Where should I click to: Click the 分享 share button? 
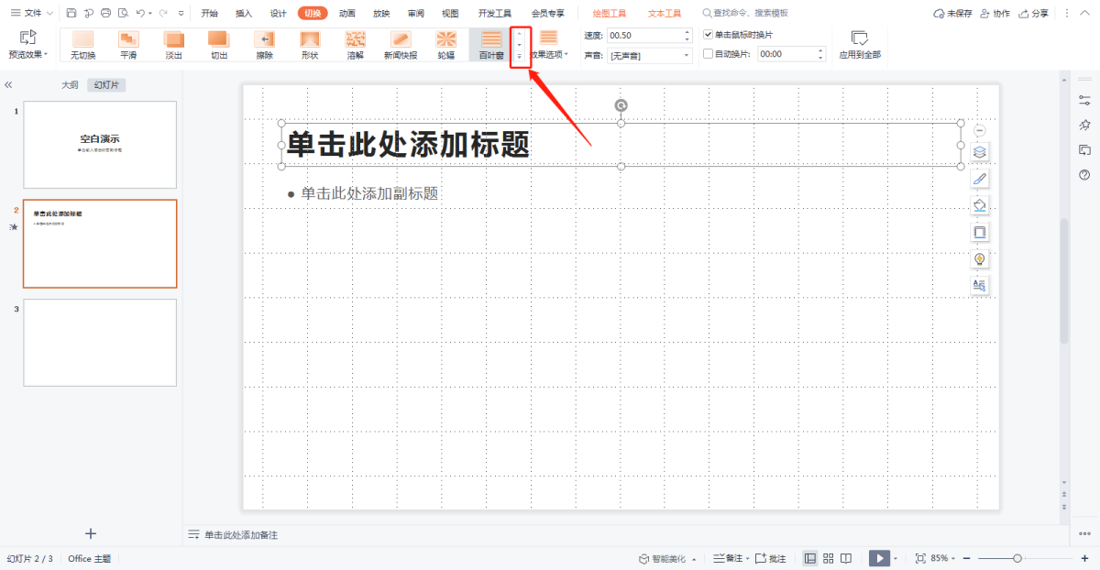point(1034,14)
